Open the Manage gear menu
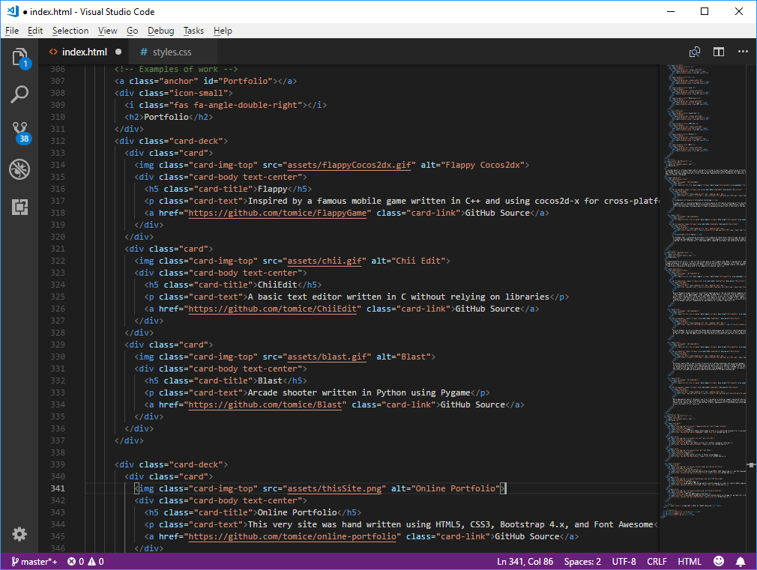 point(19,534)
